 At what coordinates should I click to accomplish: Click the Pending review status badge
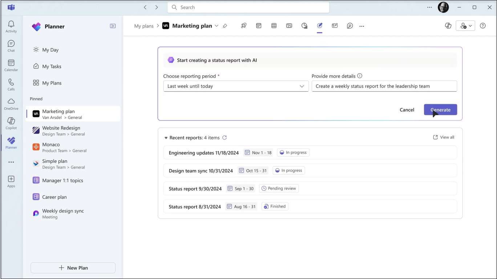coord(279,188)
